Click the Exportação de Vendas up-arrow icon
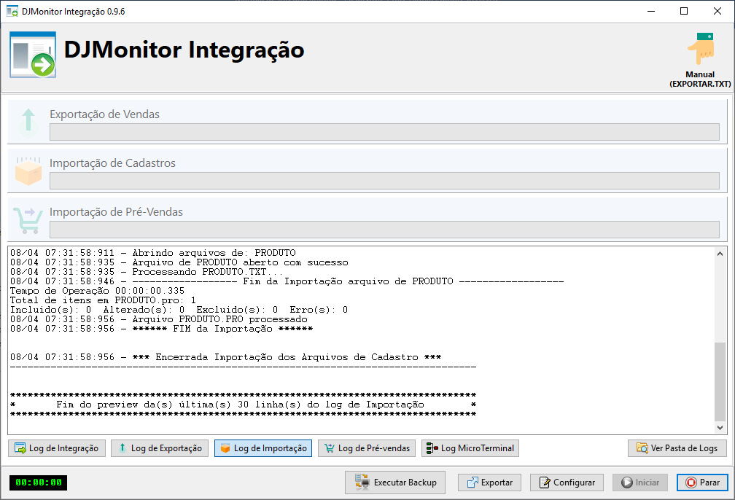Image resolution: width=735 pixels, height=500 pixels. point(28,123)
